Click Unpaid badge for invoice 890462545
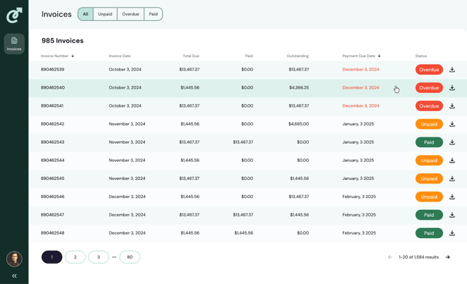Viewport: 467px width, 284px height. 429,179
